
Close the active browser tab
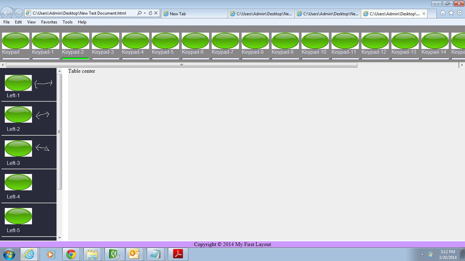(x=424, y=14)
